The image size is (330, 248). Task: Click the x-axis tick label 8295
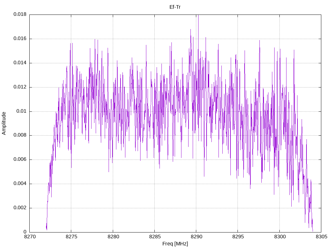(x=238, y=237)
